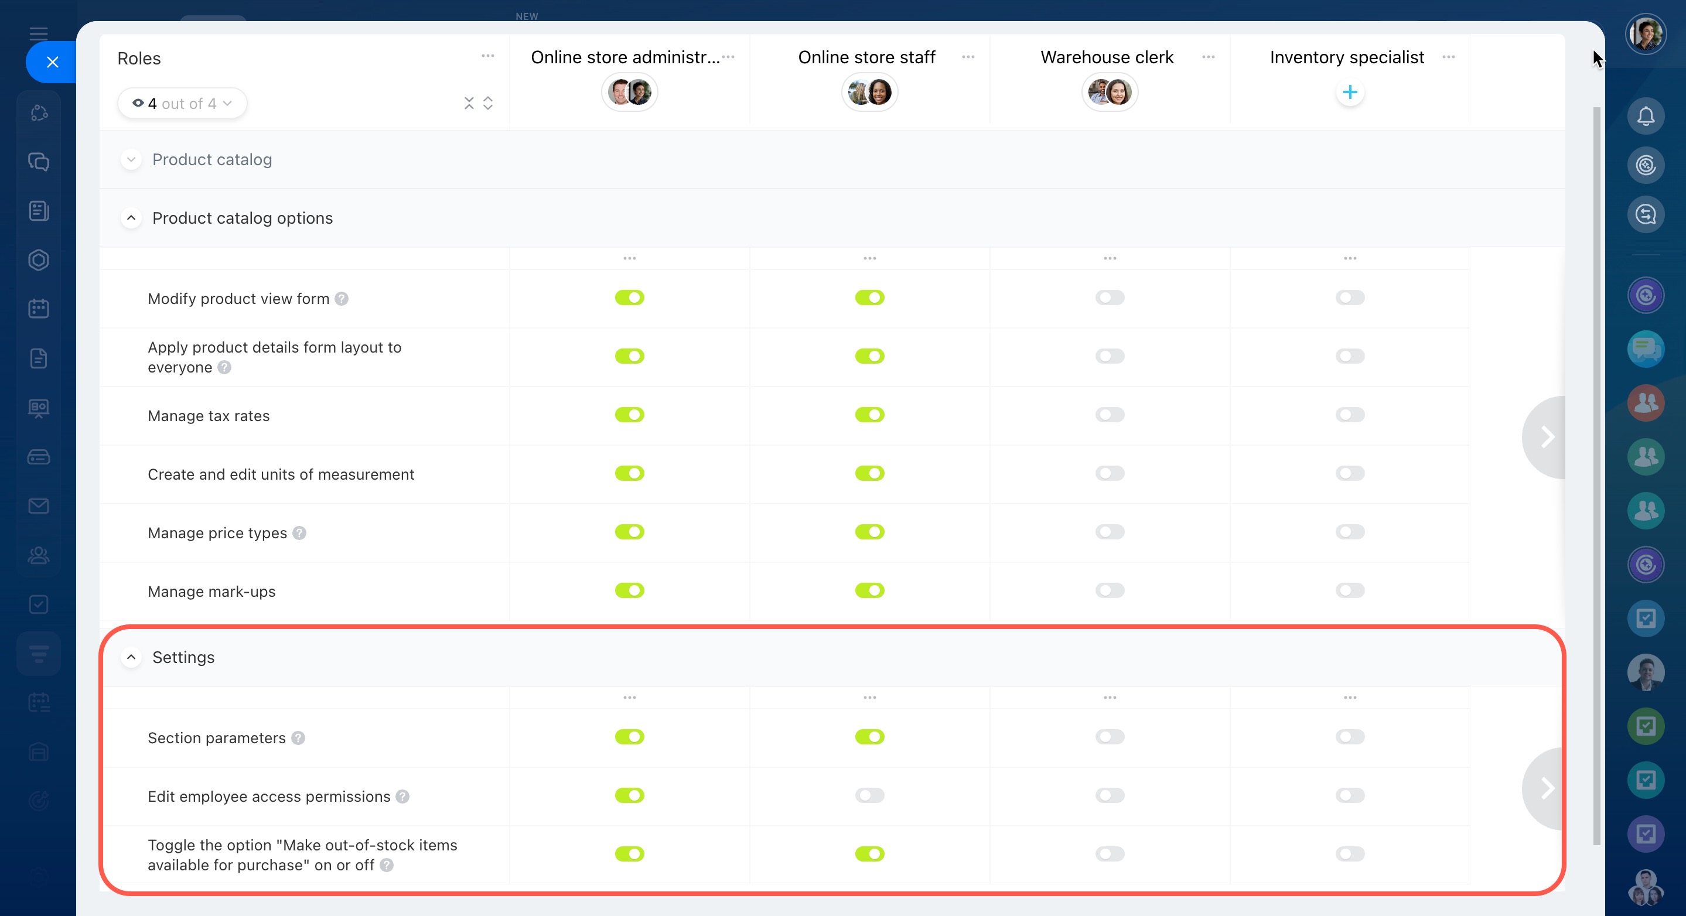1686x916 pixels.
Task: Add a member to Inventory specialist role
Action: click(1350, 93)
